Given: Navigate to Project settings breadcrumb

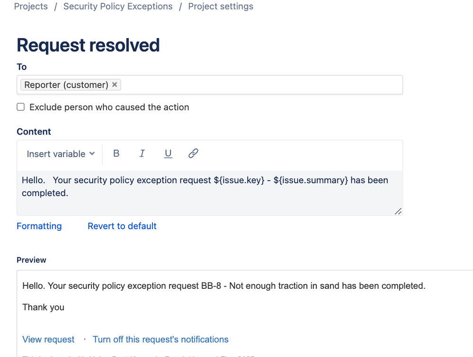Looking at the screenshot, I should 221,7.
